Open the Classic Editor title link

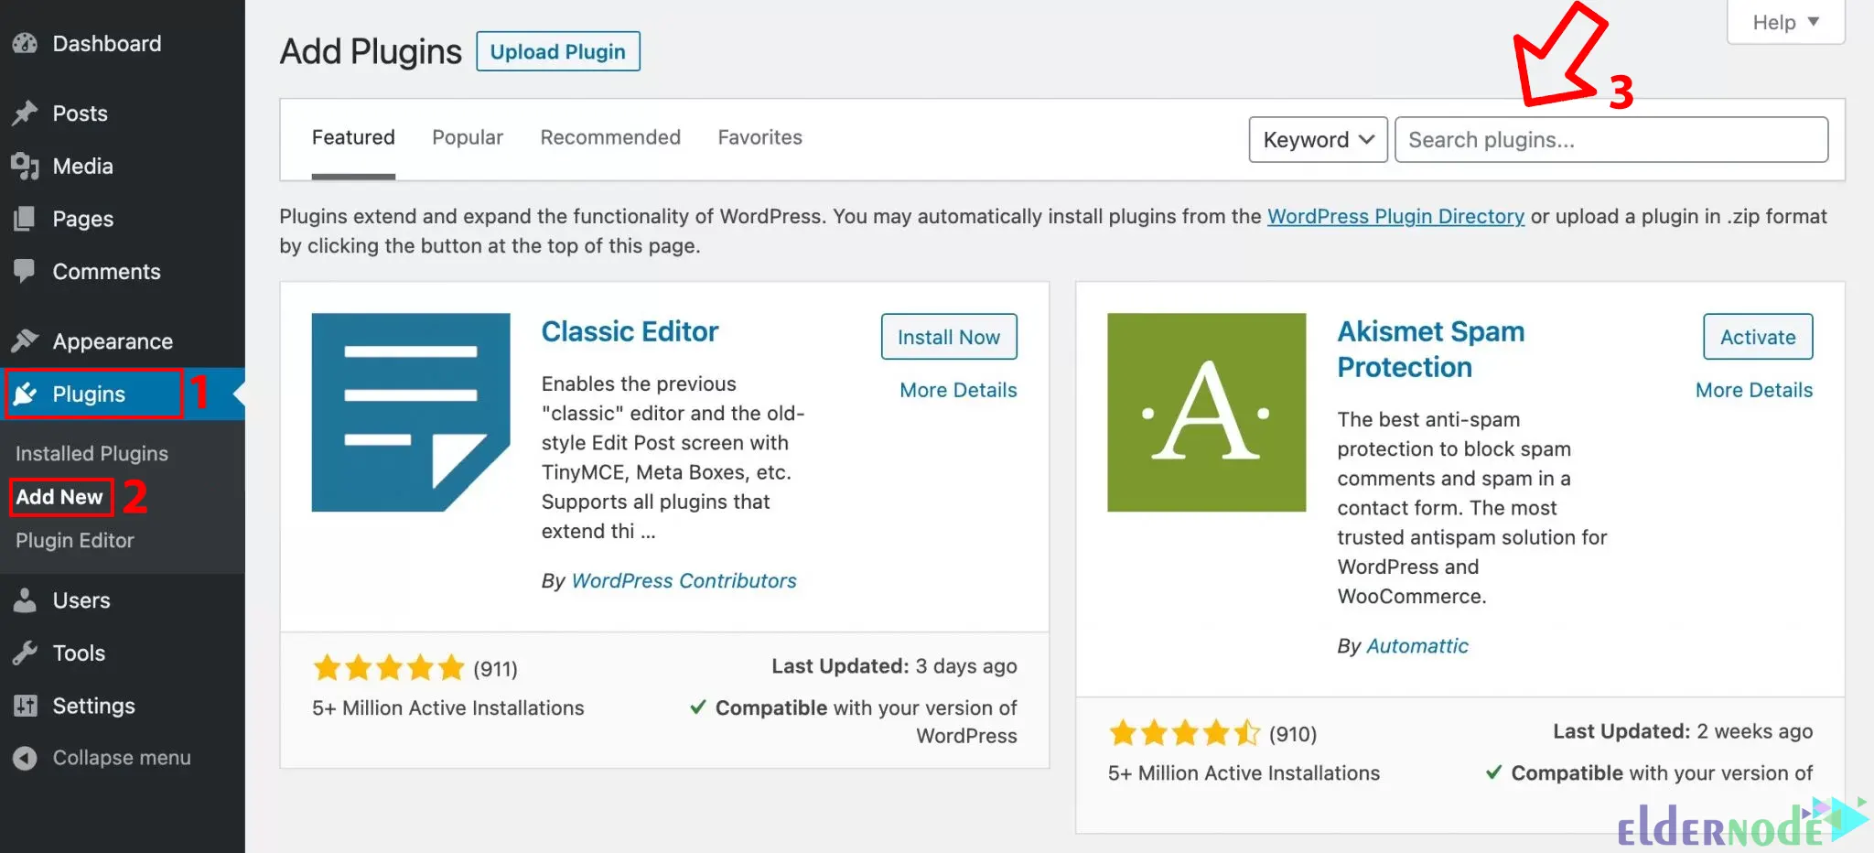click(630, 331)
